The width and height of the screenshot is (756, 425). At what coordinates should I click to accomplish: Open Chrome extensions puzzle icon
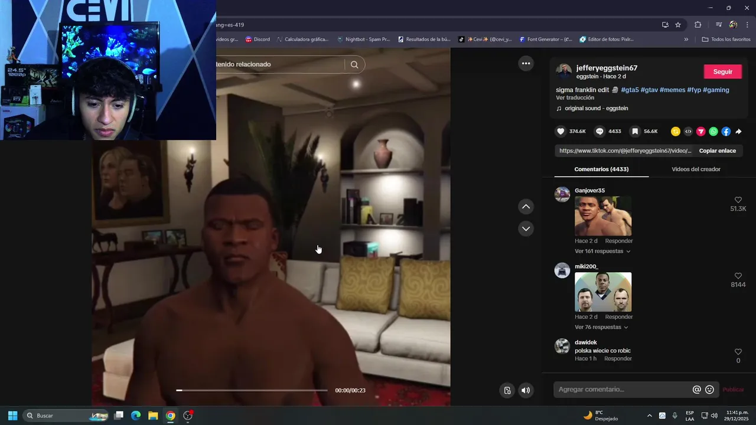[x=698, y=25]
